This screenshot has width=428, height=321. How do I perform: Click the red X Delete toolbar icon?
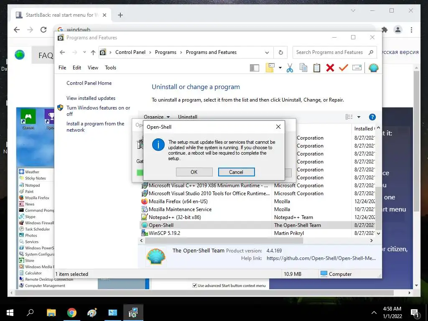(x=330, y=68)
